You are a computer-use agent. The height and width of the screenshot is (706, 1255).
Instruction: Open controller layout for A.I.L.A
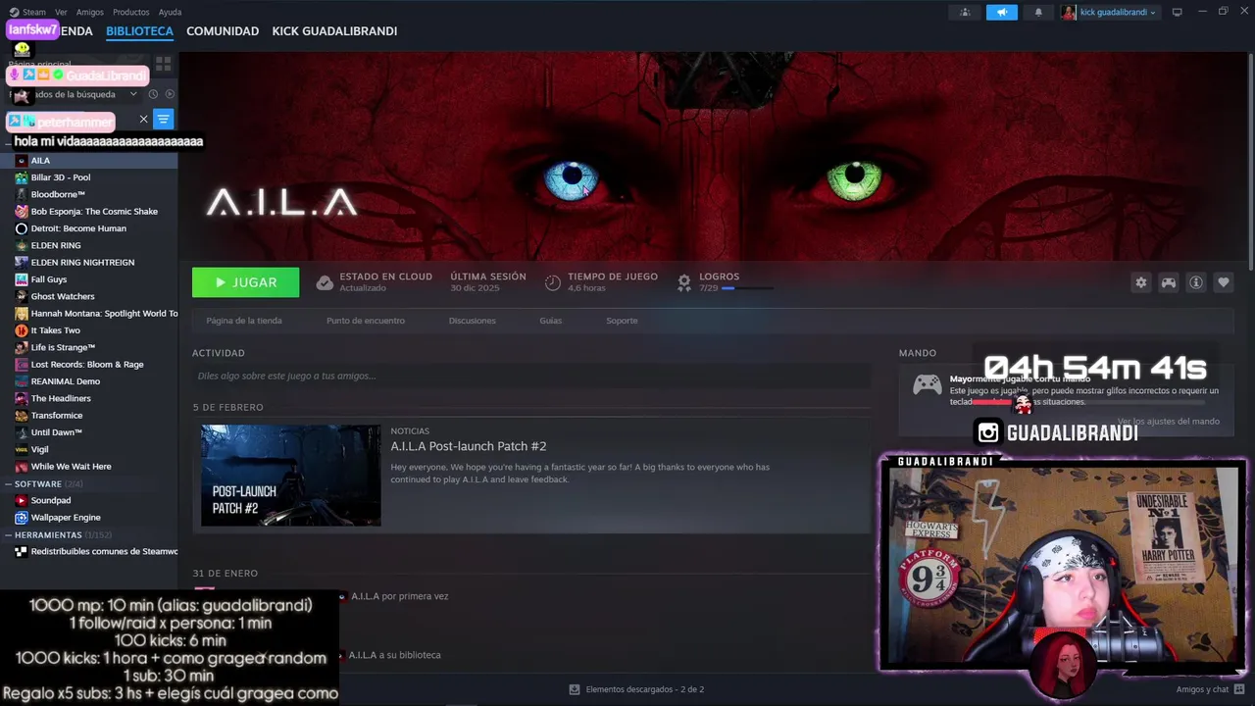[x=1169, y=282]
